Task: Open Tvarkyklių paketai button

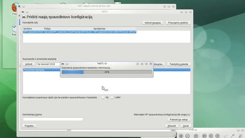Action: [x=179, y=64]
